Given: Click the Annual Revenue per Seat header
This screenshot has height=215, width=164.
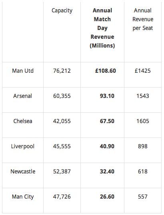Looking at the screenshot, I should click(143, 19).
